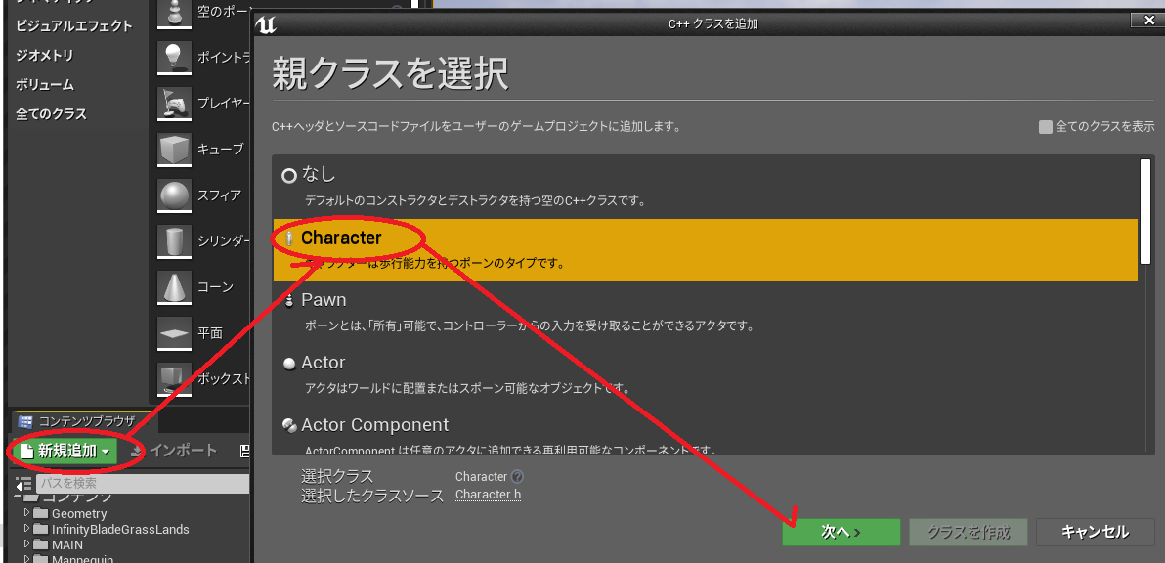Viewport: 1165px width, 563px height.
Task: Pick the cylinder (シリンダー) shape icon
Action: click(x=175, y=241)
